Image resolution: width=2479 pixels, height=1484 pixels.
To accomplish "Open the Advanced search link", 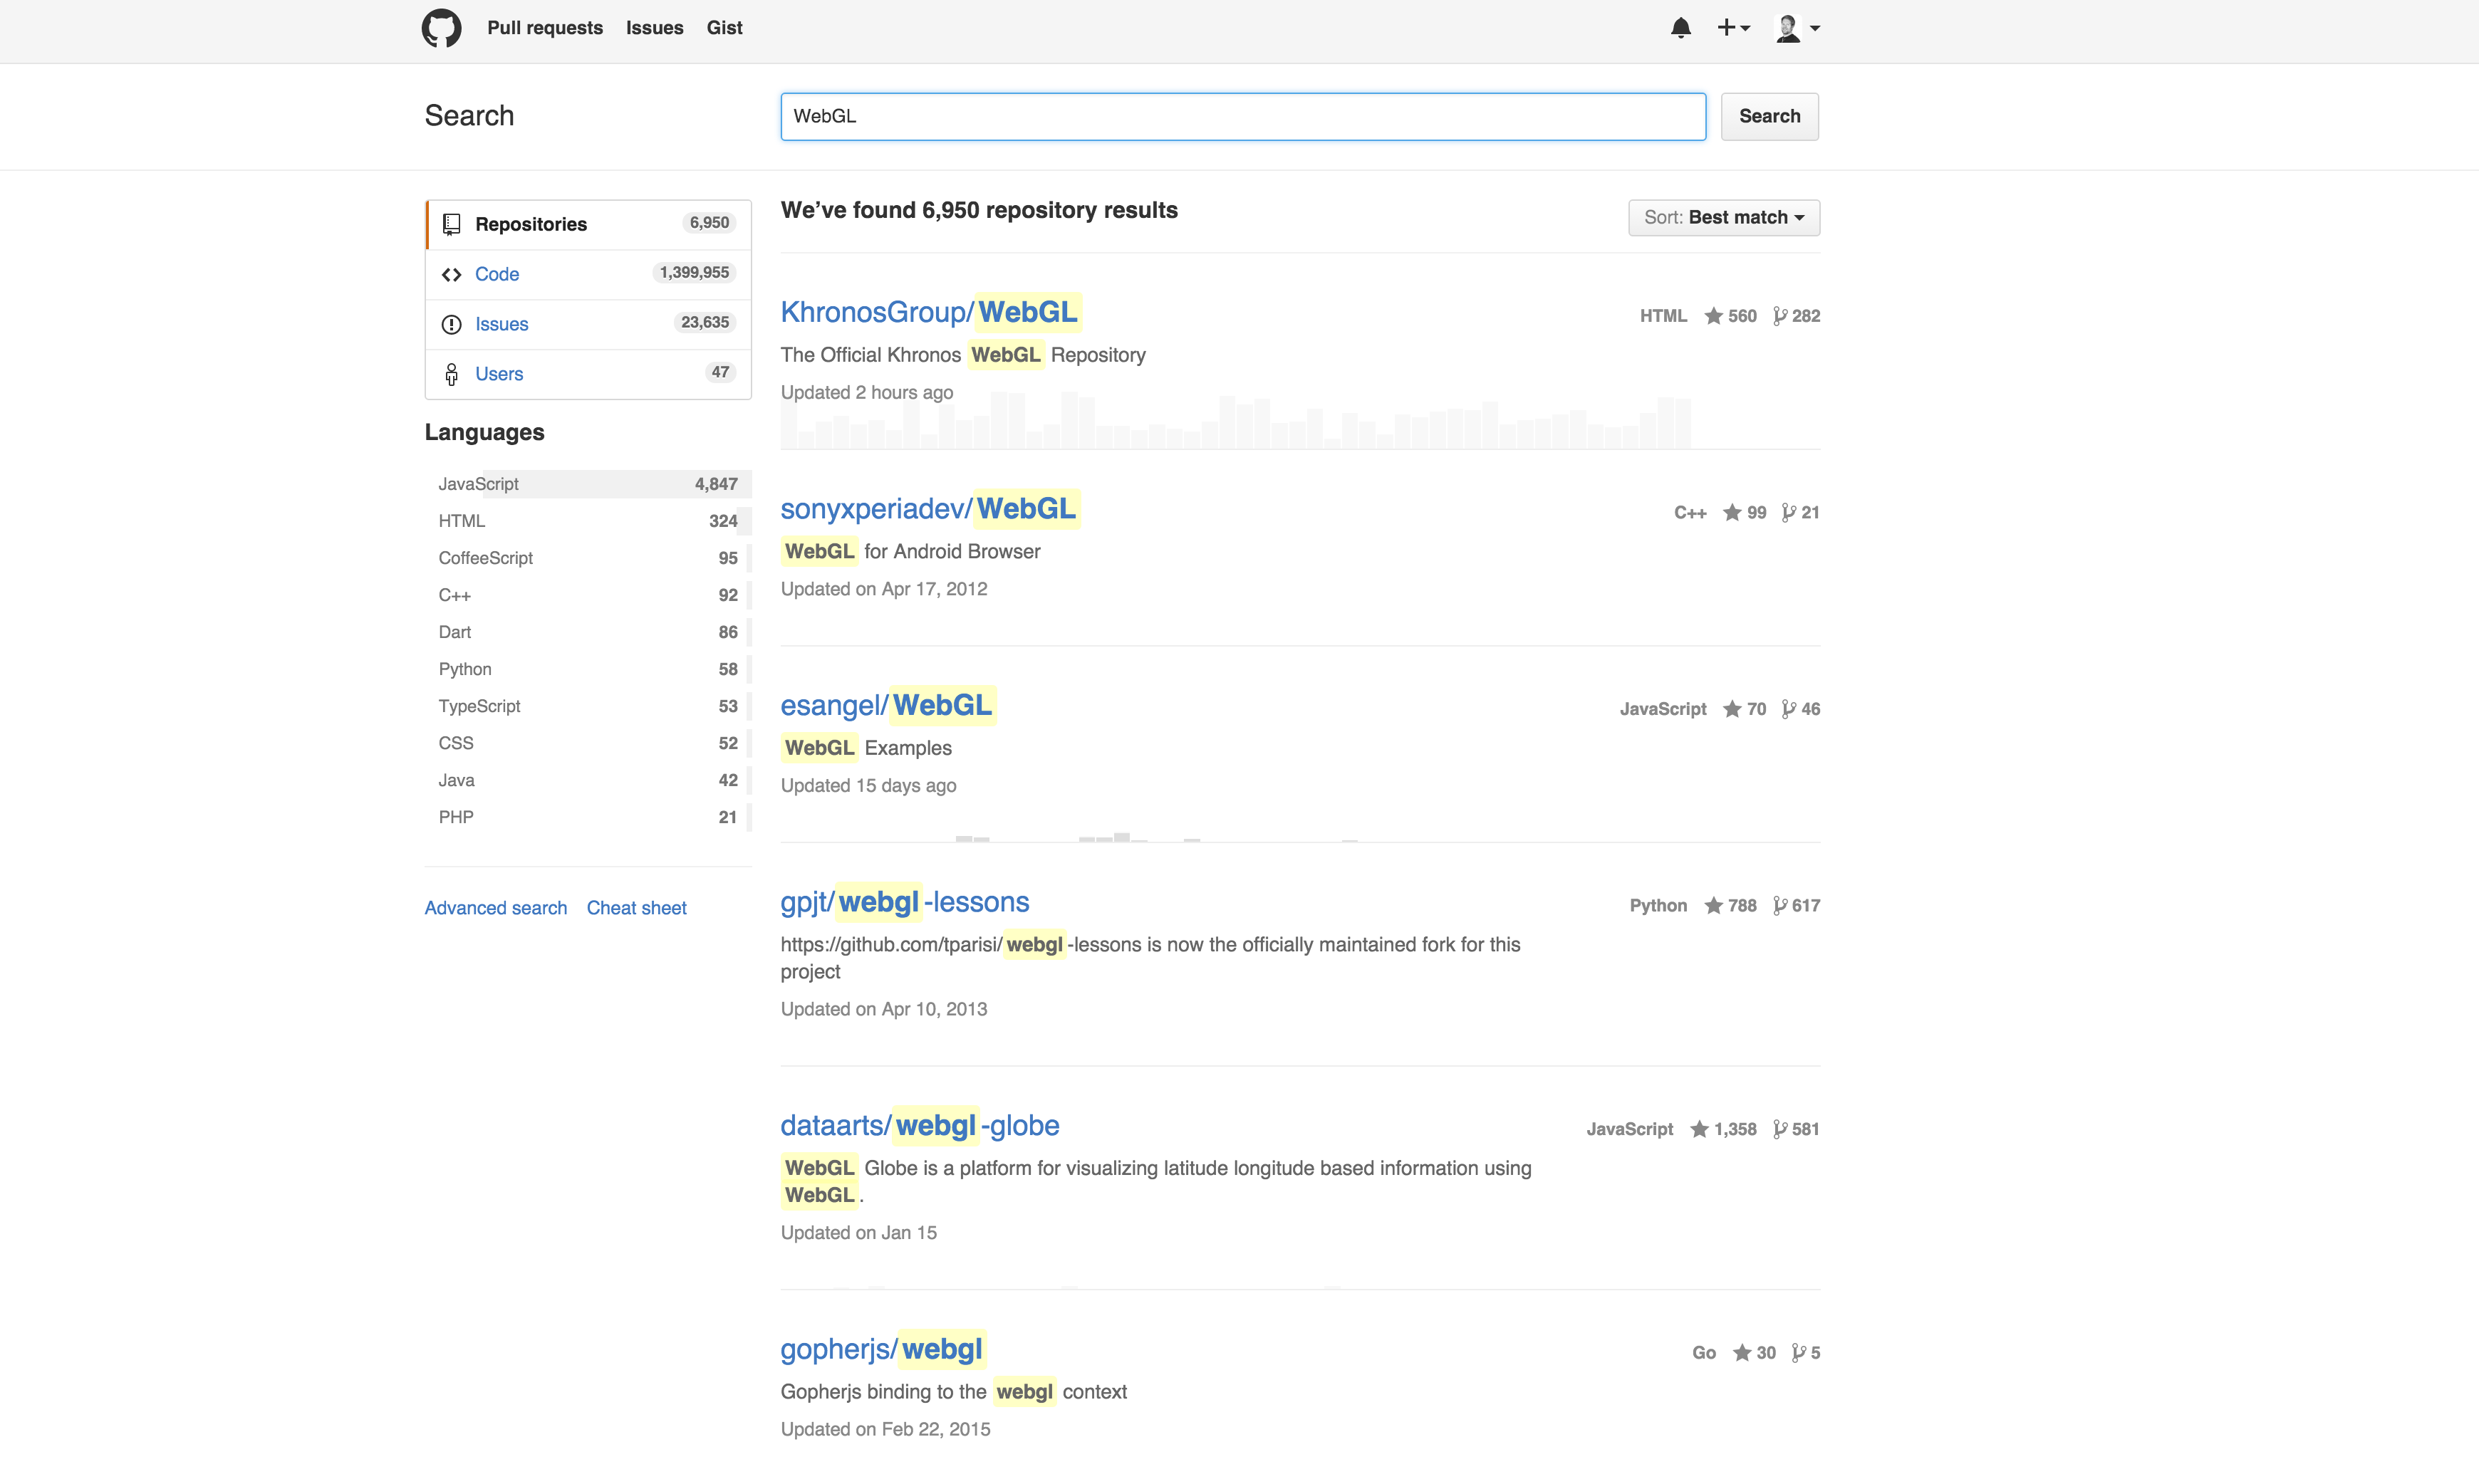I will pos(495,908).
